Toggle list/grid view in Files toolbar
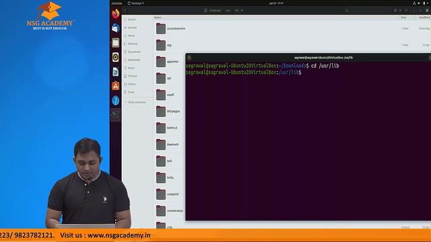 point(395,11)
